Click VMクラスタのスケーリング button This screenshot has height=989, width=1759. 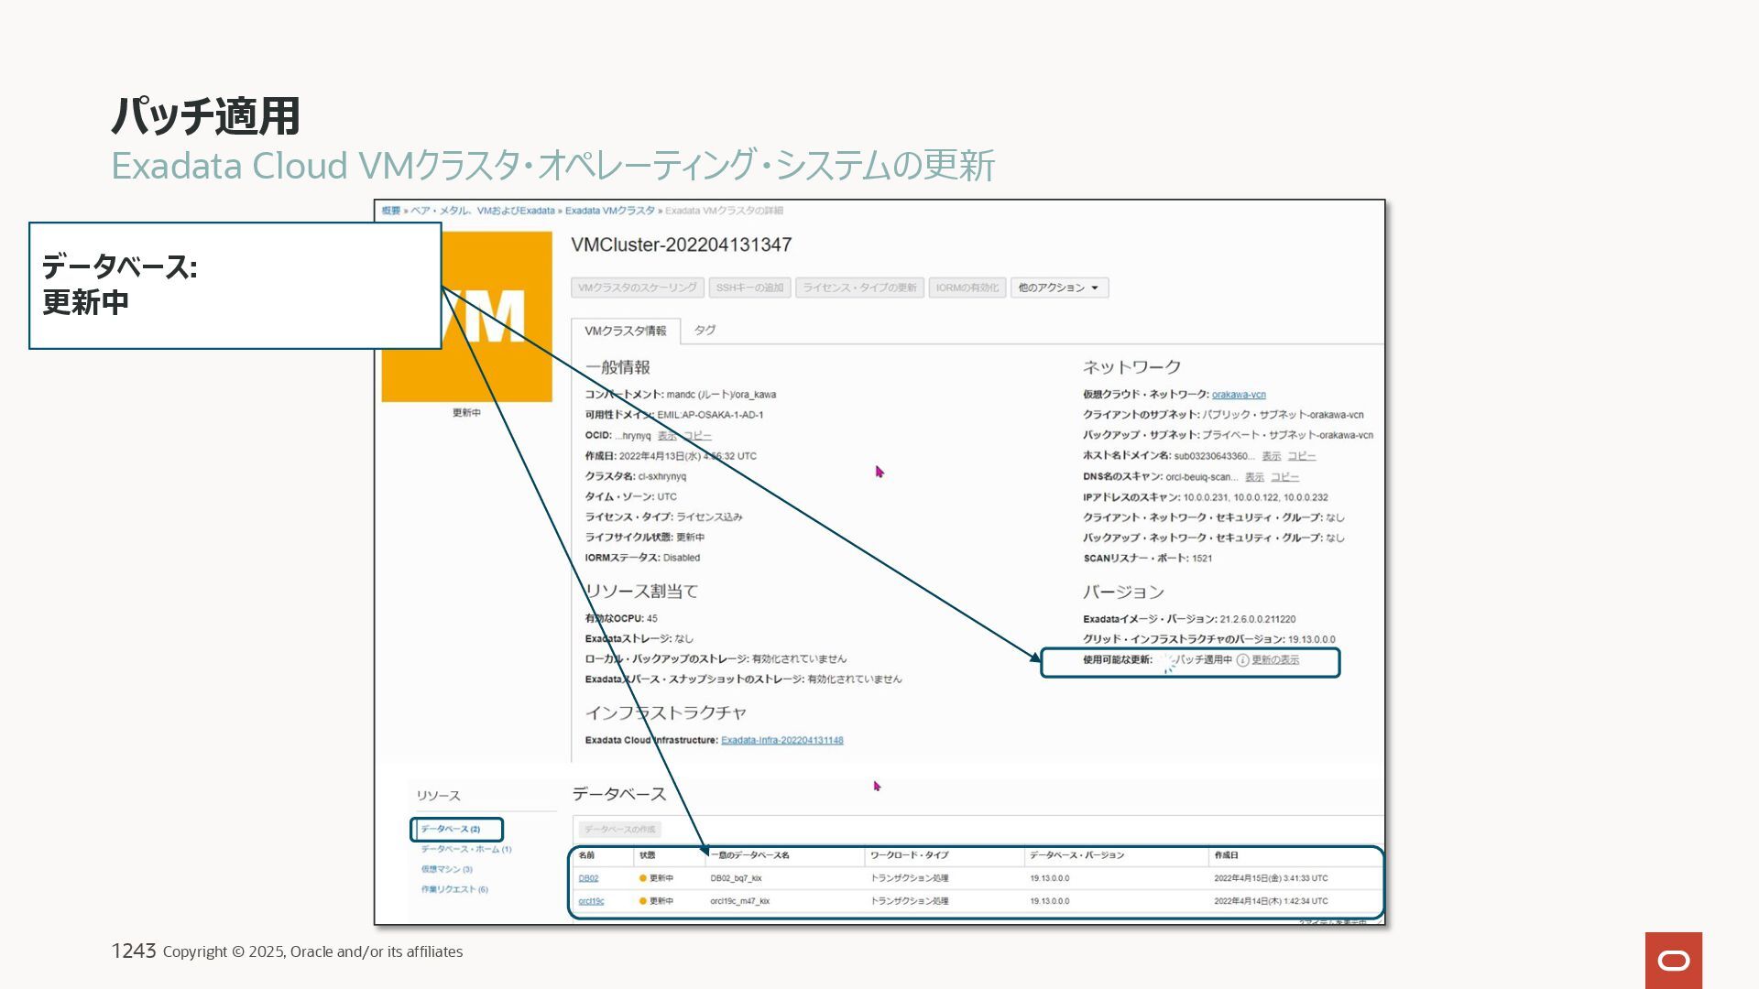(637, 288)
